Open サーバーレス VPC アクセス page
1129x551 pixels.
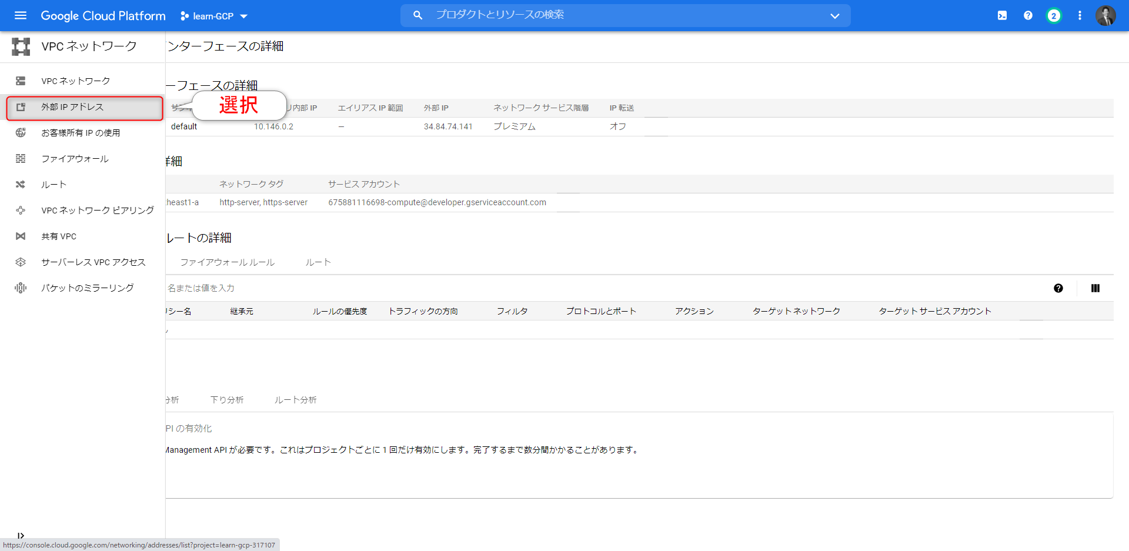click(82, 262)
